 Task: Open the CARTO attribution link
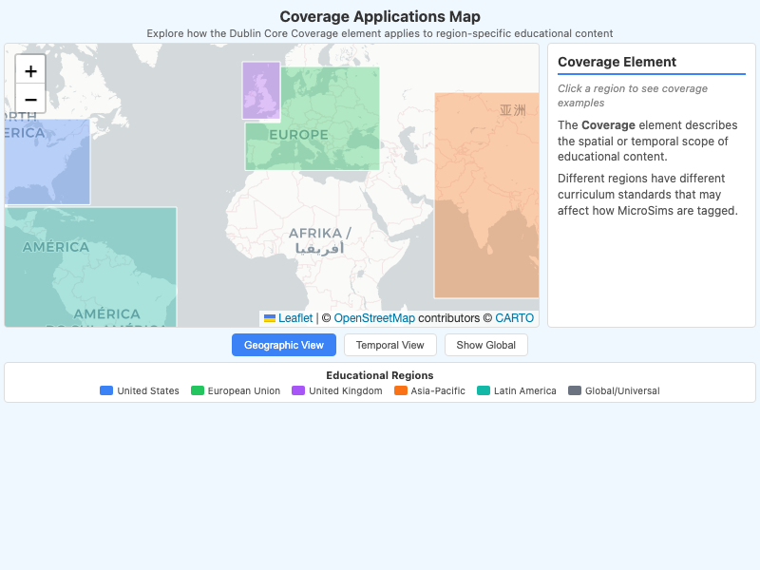(516, 317)
